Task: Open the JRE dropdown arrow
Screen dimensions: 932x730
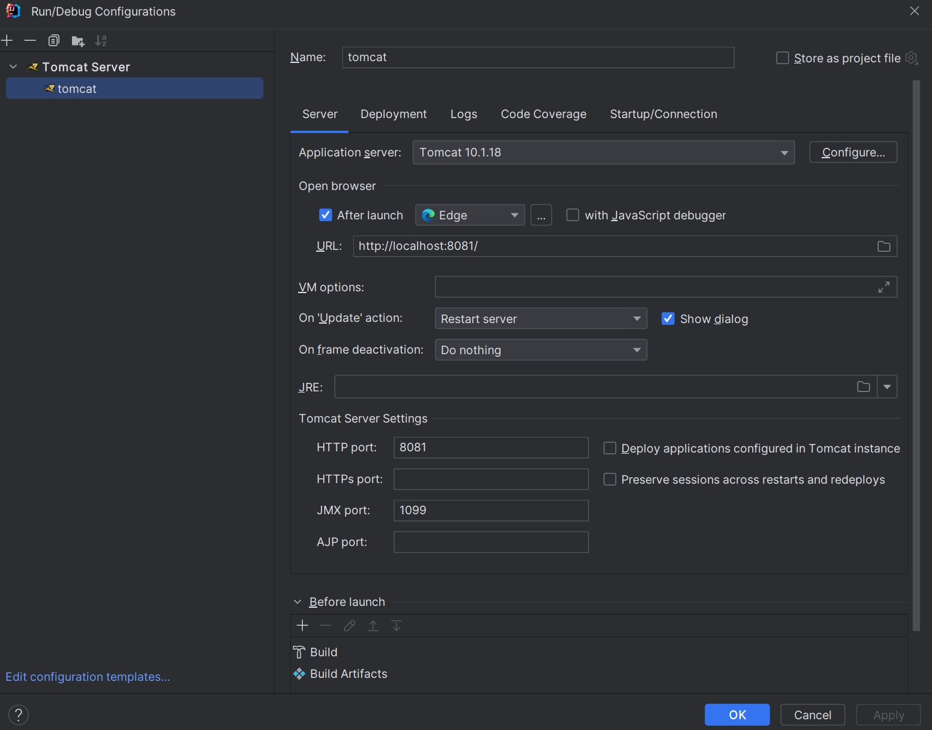Action: (x=887, y=387)
